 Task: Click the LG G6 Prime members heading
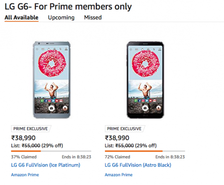(68, 7)
